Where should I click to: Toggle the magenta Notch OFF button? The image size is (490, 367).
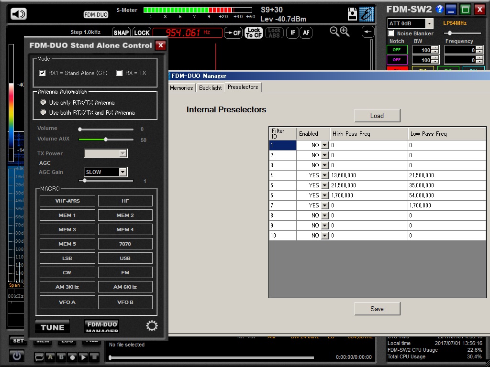click(397, 60)
